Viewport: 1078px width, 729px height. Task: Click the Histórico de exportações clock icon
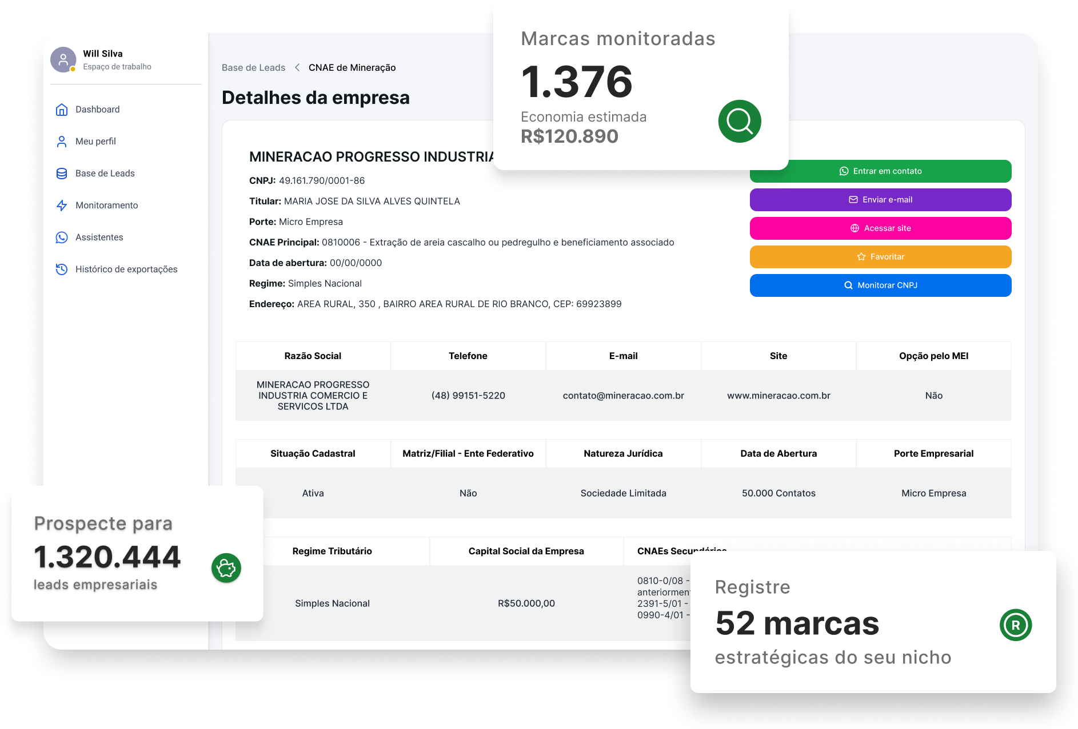pos(62,269)
